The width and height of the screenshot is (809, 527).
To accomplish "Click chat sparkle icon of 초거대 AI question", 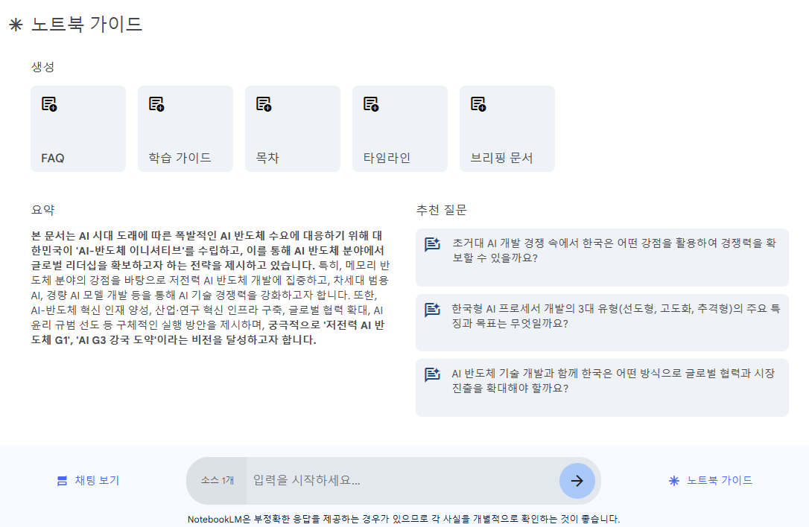I will point(432,245).
